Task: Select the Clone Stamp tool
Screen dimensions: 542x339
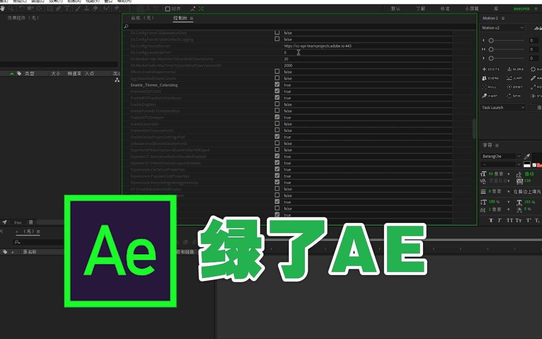Action: (86, 8)
